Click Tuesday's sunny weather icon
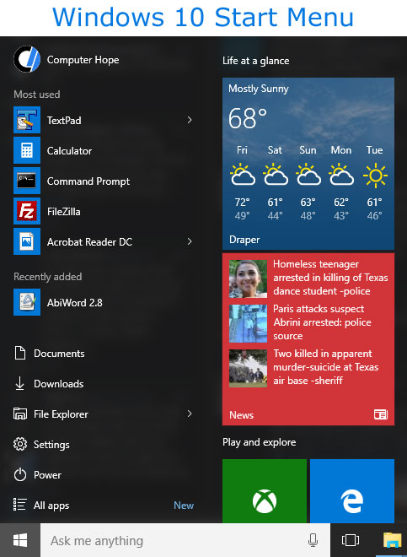Viewport: 407px width, 557px height. point(375,176)
